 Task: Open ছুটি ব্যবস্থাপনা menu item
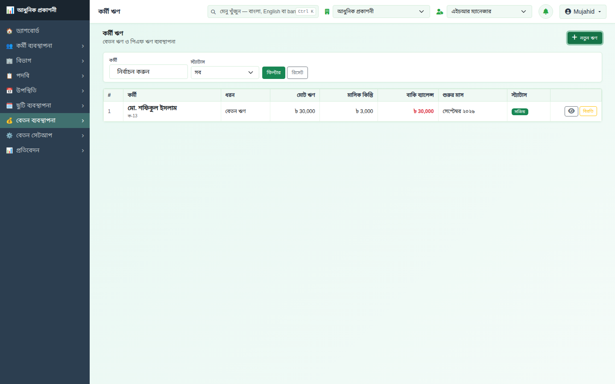[x=45, y=105]
